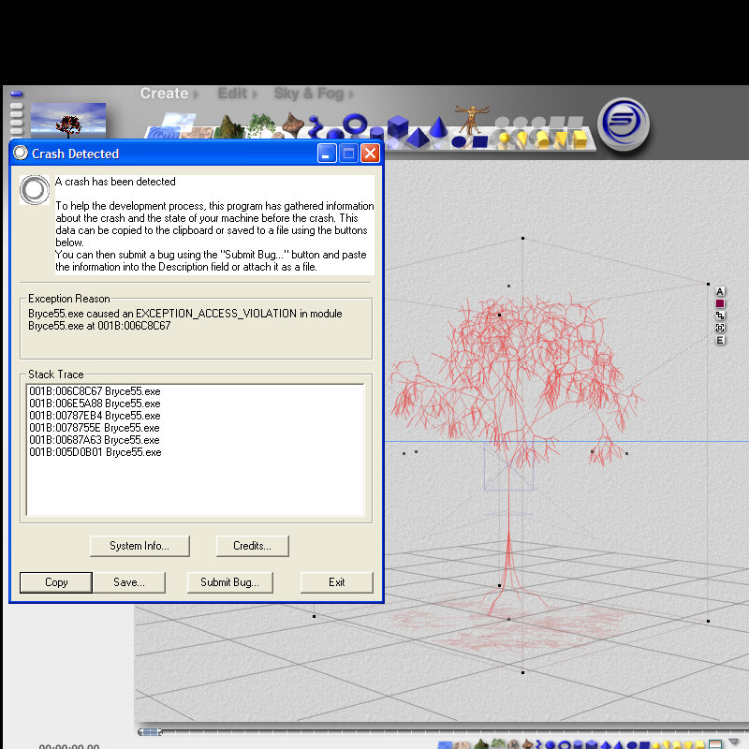Select stack trace line 001B:0078755E Bryce55.exe
749x749 pixels.
[95, 428]
